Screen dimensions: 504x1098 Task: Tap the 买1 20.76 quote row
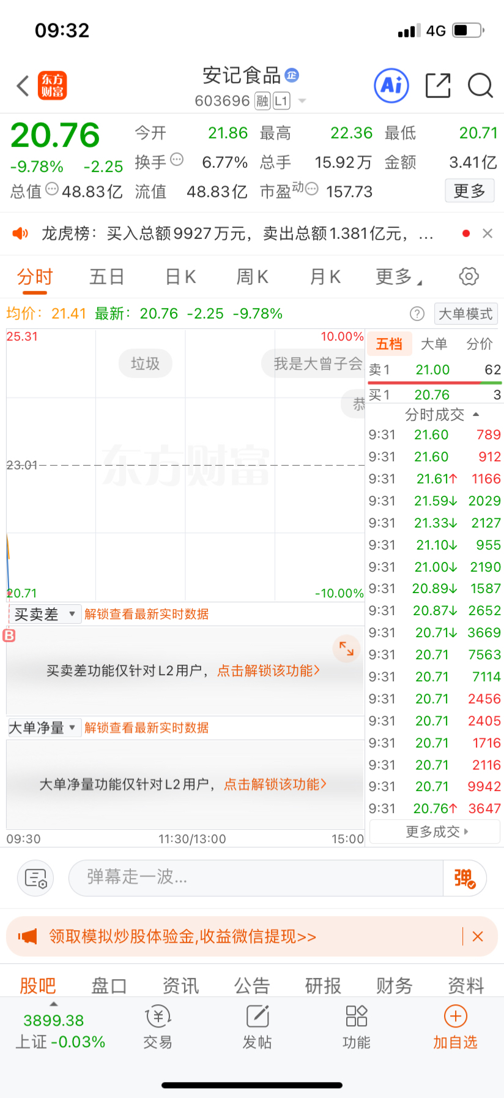435,395
